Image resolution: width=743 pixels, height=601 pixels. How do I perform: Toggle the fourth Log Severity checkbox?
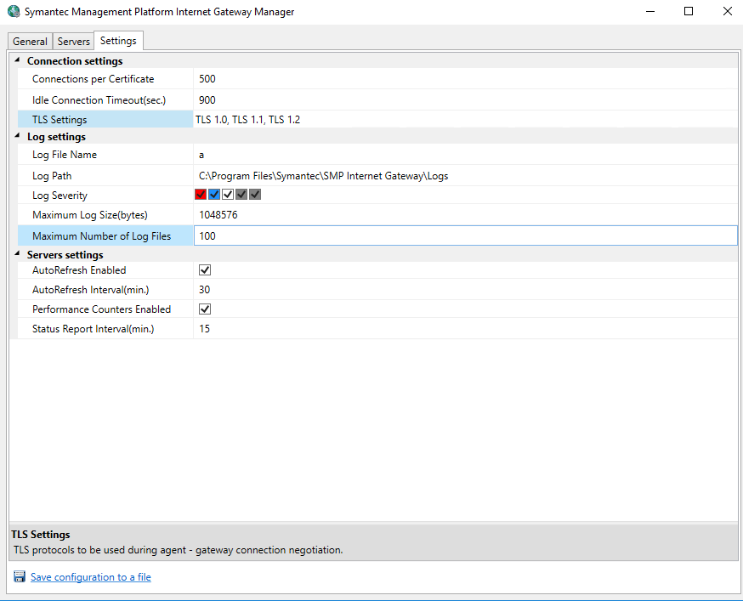[241, 195]
